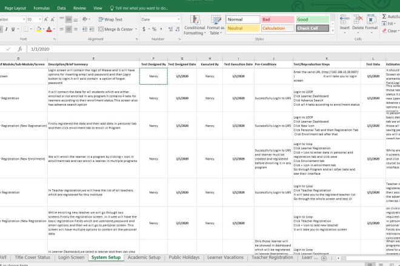Viewport: 400px width, 266px height.
Task: Open Format as Table menu
Action: coord(216,25)
